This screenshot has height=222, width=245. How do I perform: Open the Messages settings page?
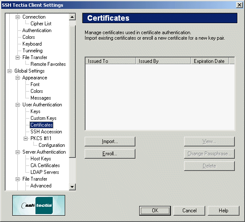pos(41,98)
